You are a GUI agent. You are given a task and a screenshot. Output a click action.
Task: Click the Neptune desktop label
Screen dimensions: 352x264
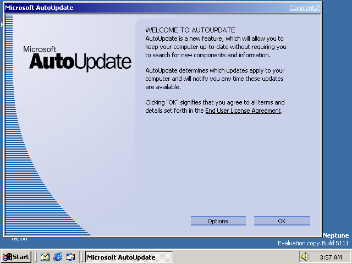tap(336, 235)
